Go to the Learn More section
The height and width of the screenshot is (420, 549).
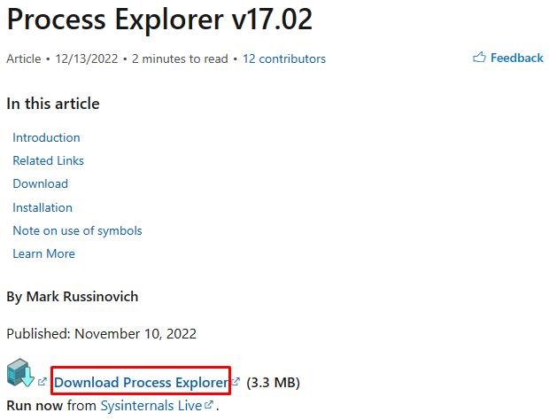(x=43, y=254)
